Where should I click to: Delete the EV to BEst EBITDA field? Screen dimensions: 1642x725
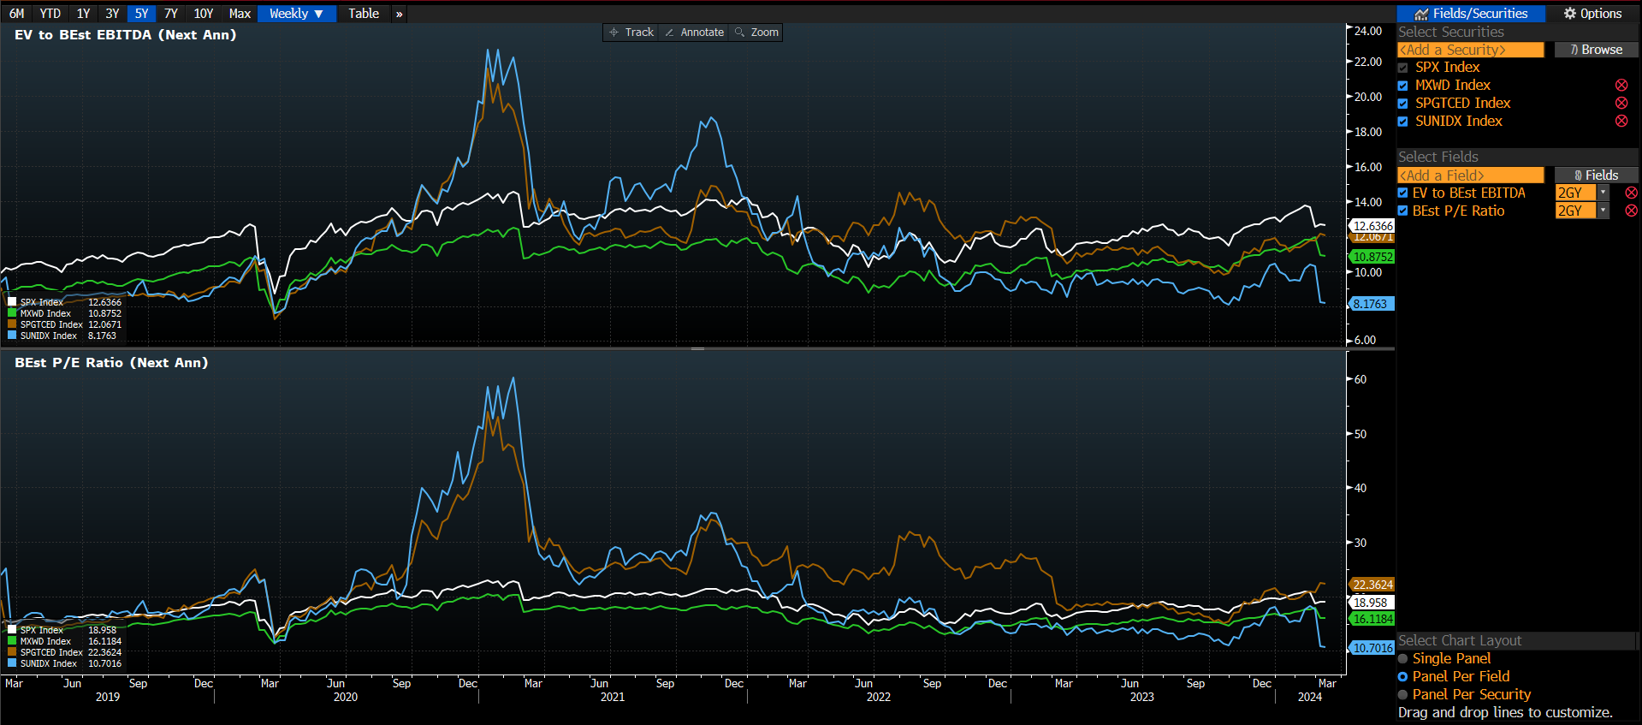click(1631, 193)
